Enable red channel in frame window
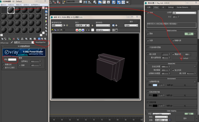 pyautogui.click(x=77, y=30)
